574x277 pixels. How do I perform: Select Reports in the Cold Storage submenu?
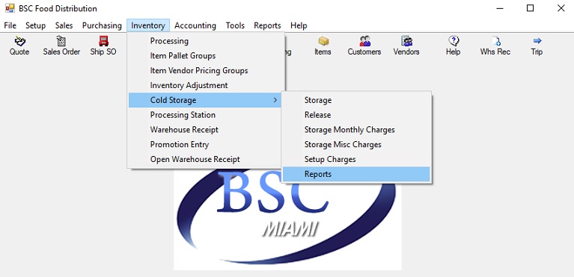pyautogui.click(x=356, y=174)
